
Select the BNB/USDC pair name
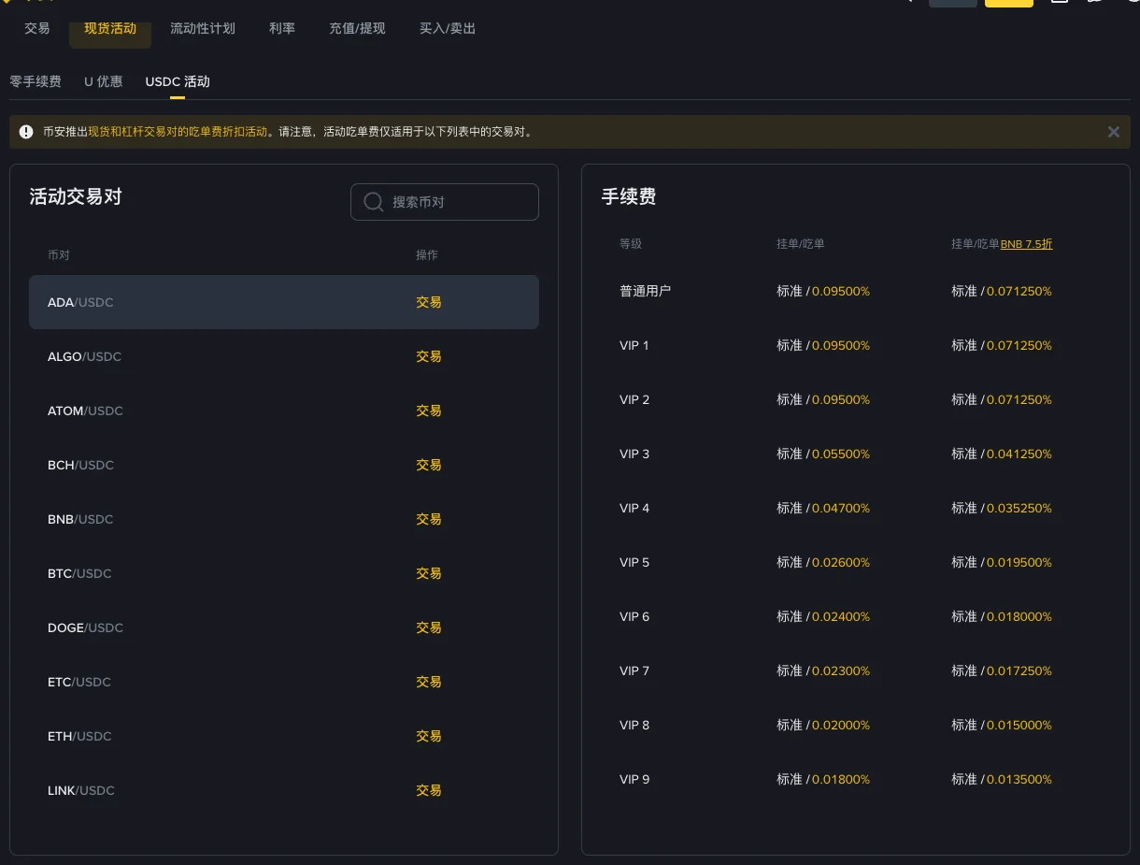click(80, 519)
